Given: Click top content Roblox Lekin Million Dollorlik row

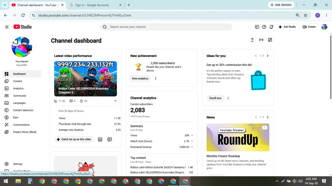Looking at the screenshot, I should (162, 167).
